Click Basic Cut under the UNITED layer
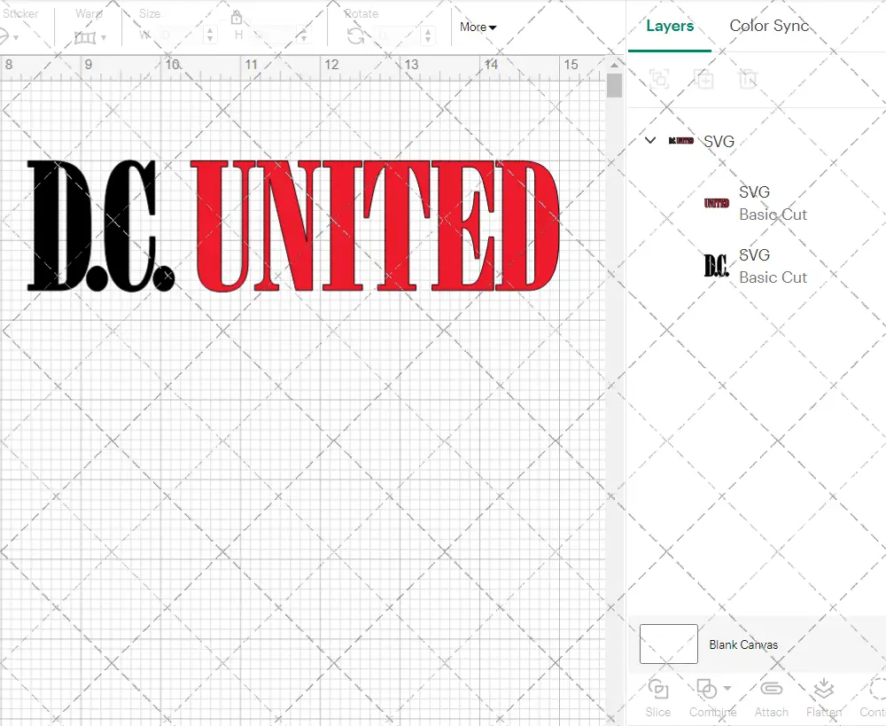This screenshot has height=726, width=886. tap(773, 215)
